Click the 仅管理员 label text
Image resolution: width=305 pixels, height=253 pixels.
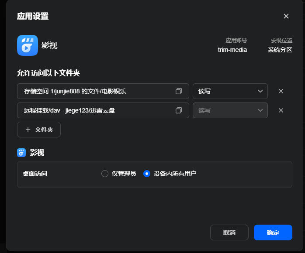pyautogui.click(x=124, y=173)
